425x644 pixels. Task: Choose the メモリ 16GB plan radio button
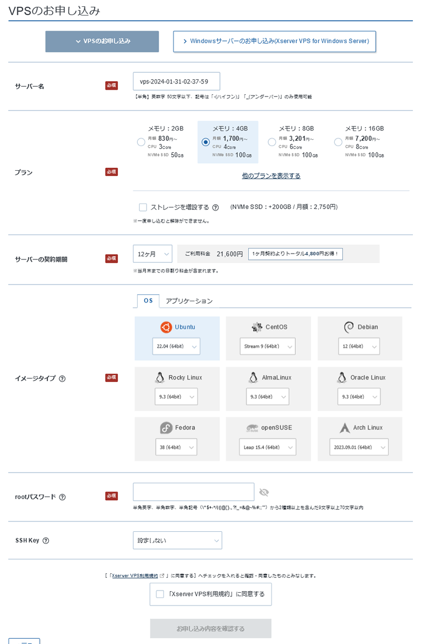tap(338, 142)
